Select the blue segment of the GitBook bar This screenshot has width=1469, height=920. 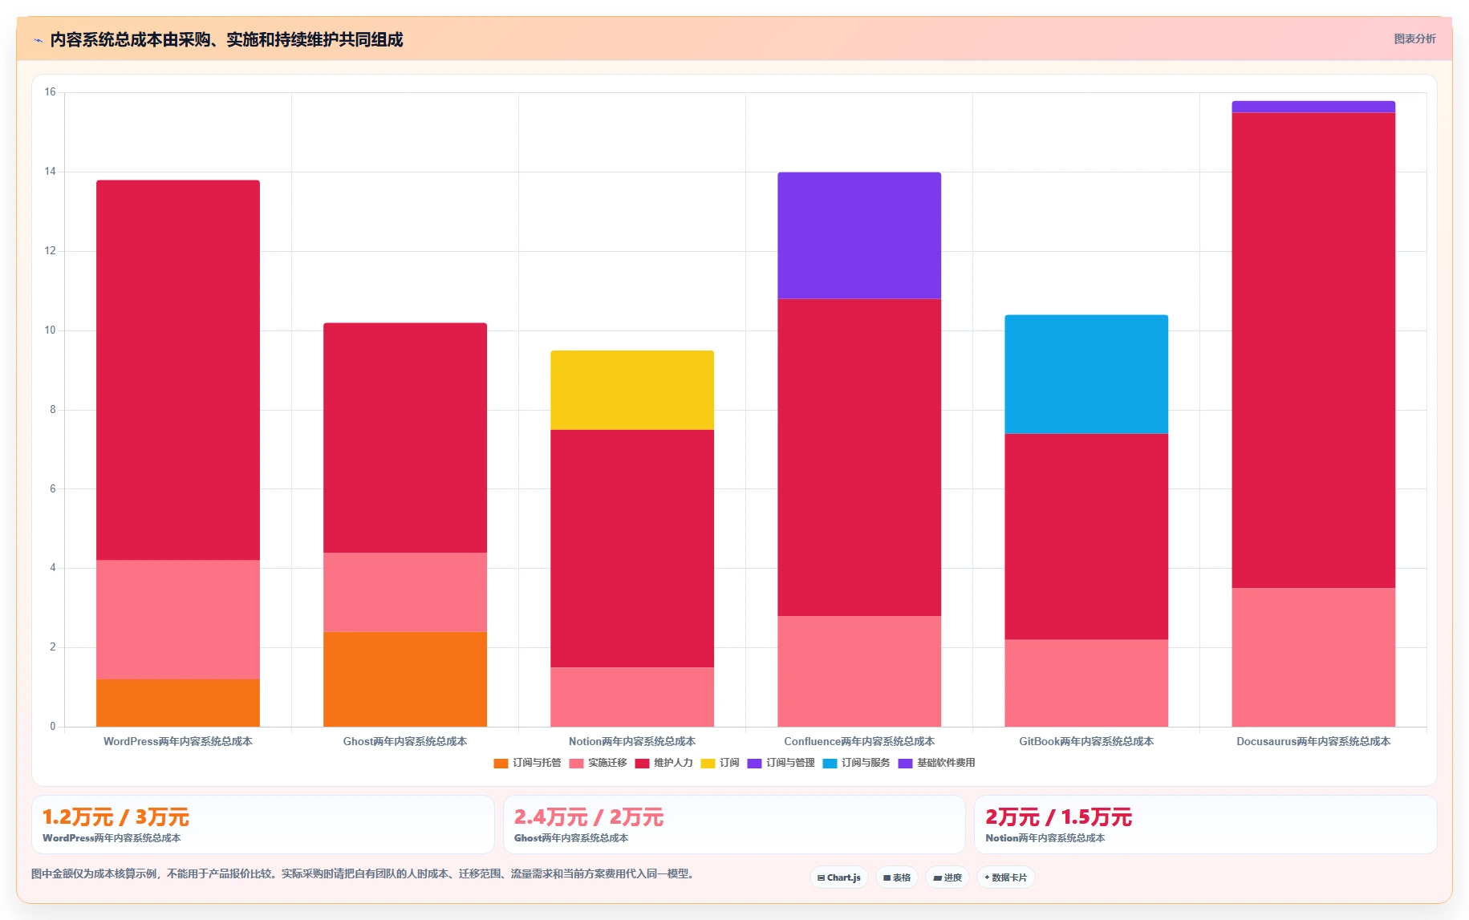pos(1086,374)
